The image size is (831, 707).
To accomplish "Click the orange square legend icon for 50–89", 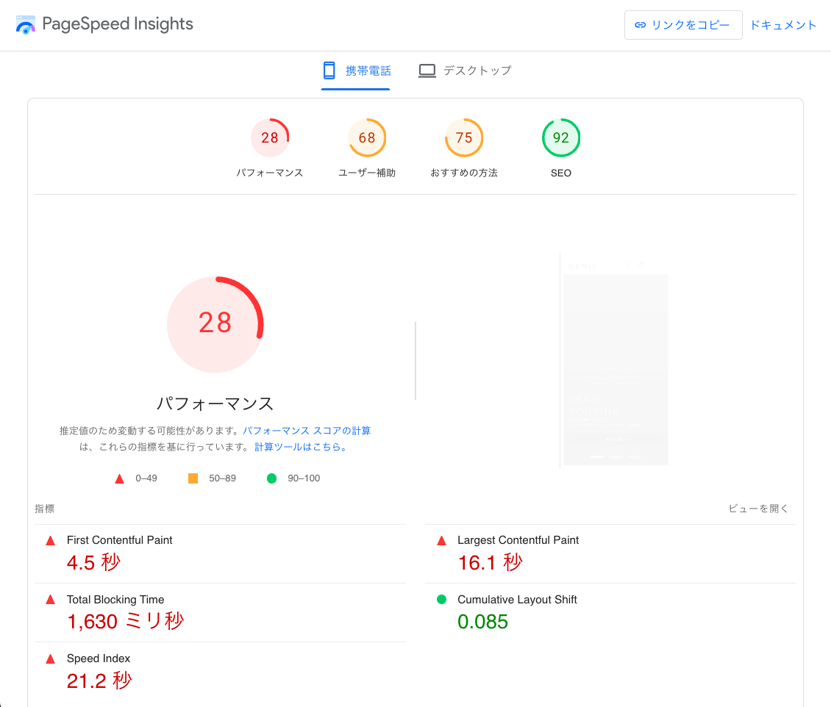I will point(193,478).
